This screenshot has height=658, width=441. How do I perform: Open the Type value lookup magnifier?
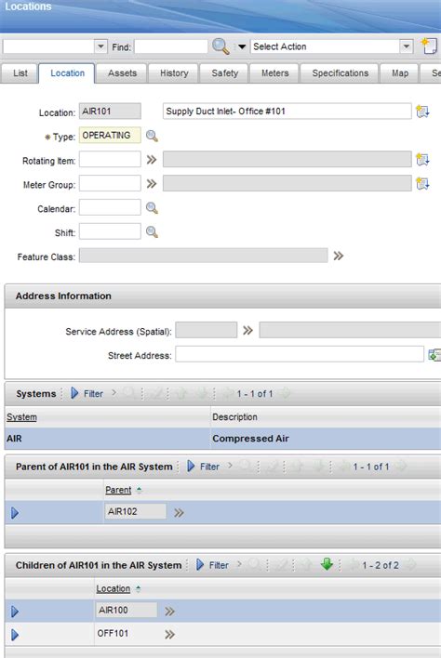tap(152, 136)
